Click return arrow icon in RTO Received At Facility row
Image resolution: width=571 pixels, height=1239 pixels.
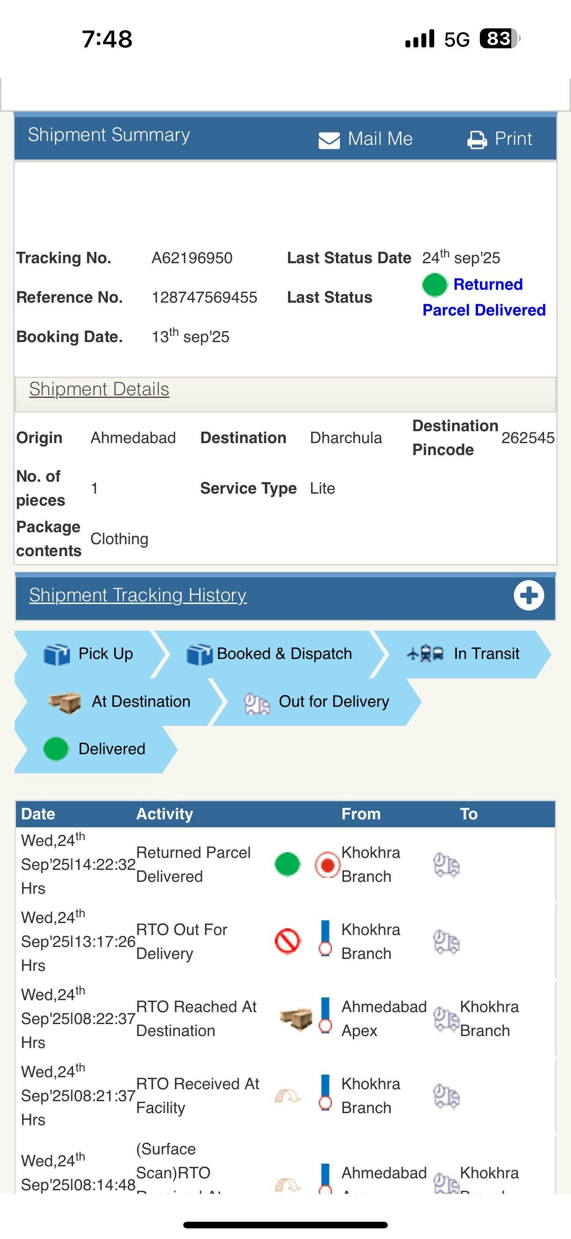[287, 1096]
